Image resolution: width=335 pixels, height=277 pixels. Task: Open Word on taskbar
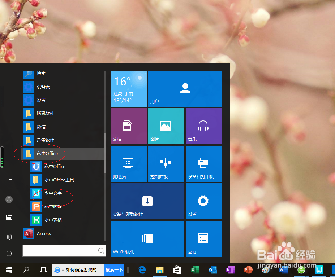(284, 270)
